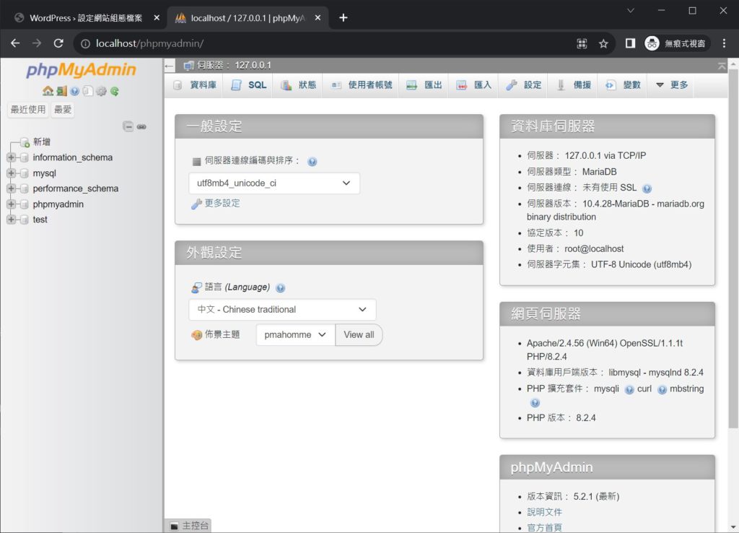Go to phpMyAdmin home via house icon

coord(48,91)
